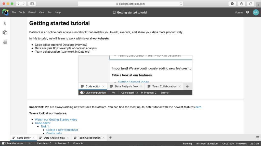
Task: Click 'Take a look at our features:' text
Action: (48, 113)
